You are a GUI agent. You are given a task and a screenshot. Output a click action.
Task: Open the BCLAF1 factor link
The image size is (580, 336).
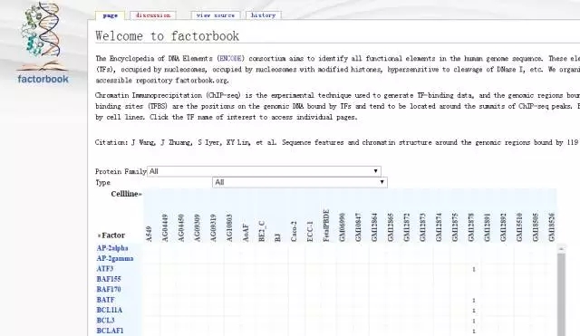[111, 331]
